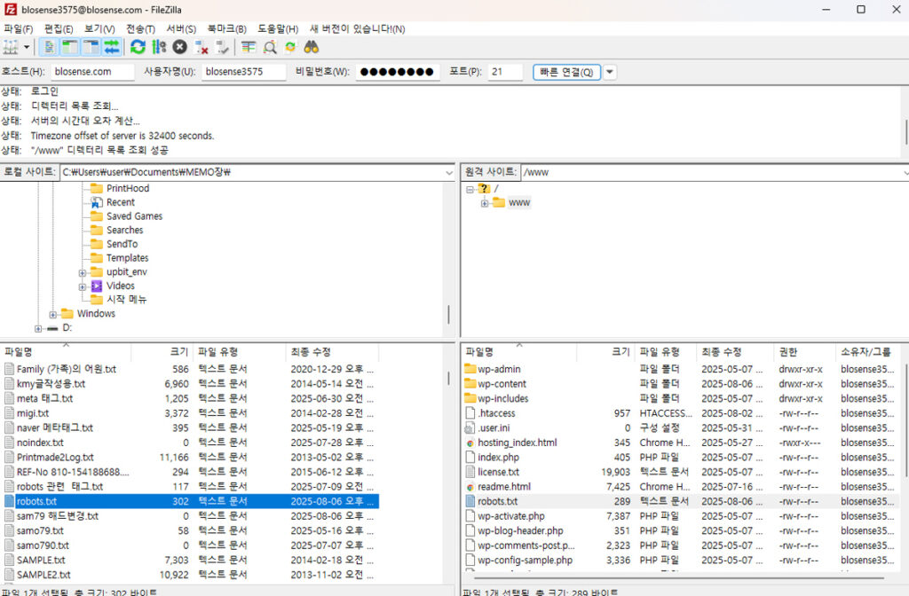Open the 도움말(H) menu

(x=278, y=29)
